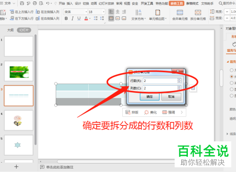Apply red font color A

click(86, 18)
